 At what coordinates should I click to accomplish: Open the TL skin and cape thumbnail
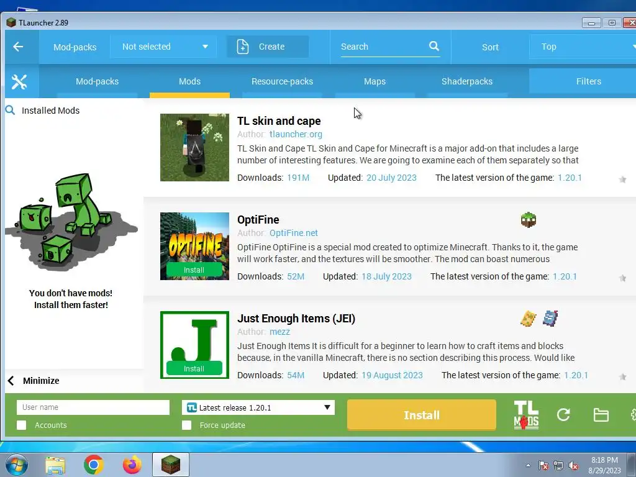tap(194, 147)
